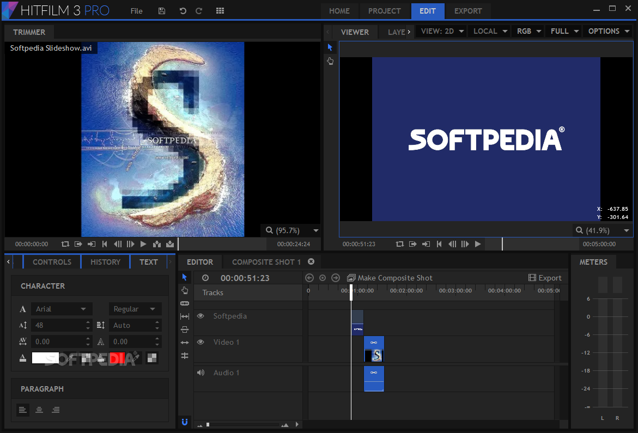The image size is (638, 433).
Task: Open the Regular font style dropdown
Action: (135, 309)
